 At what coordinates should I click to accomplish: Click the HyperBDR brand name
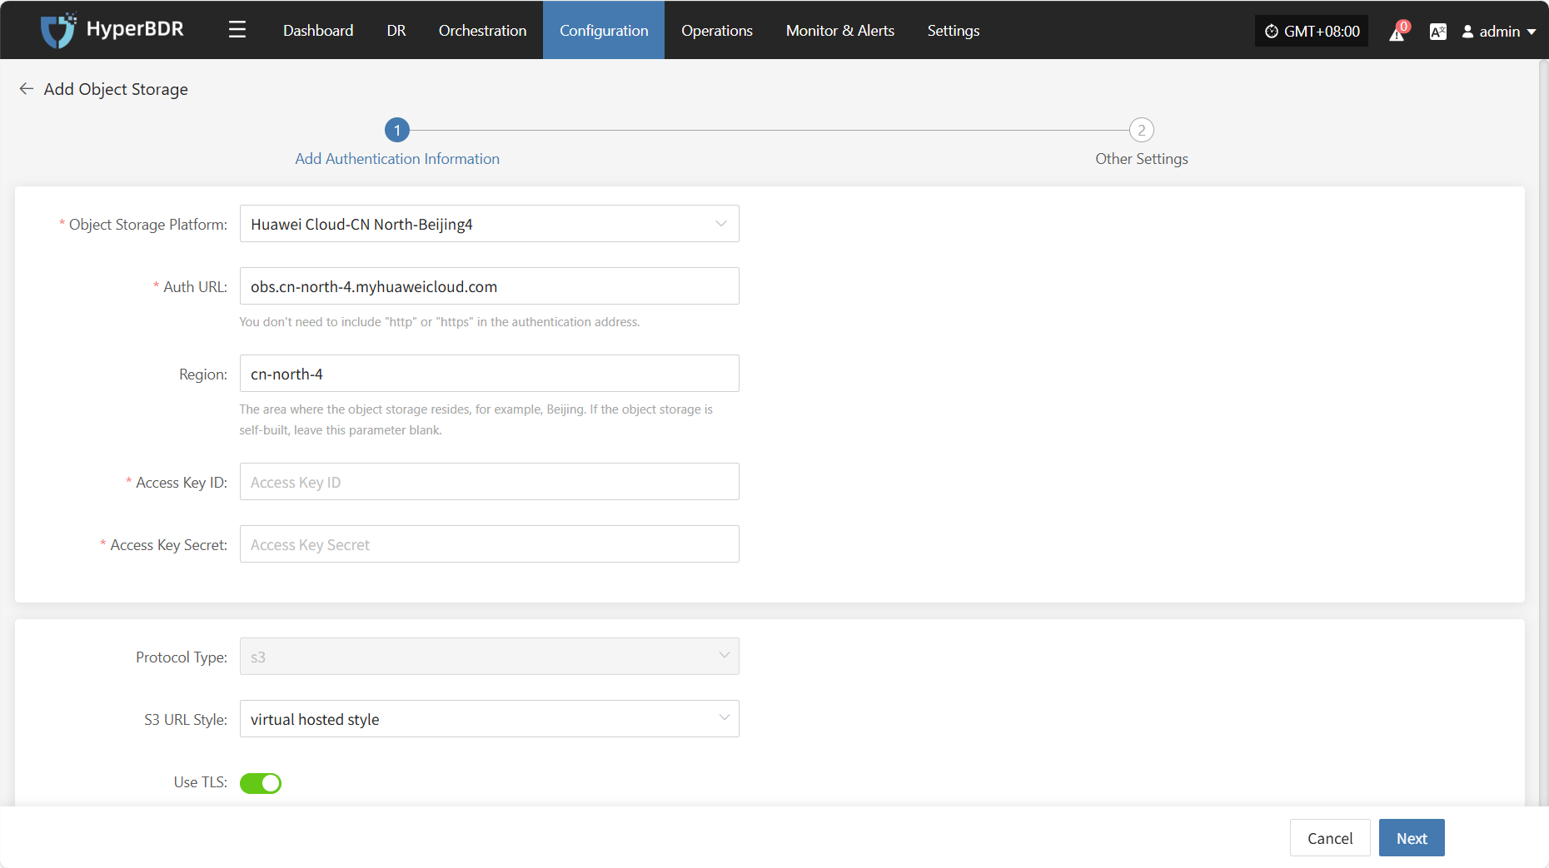[x=135, y=29]
